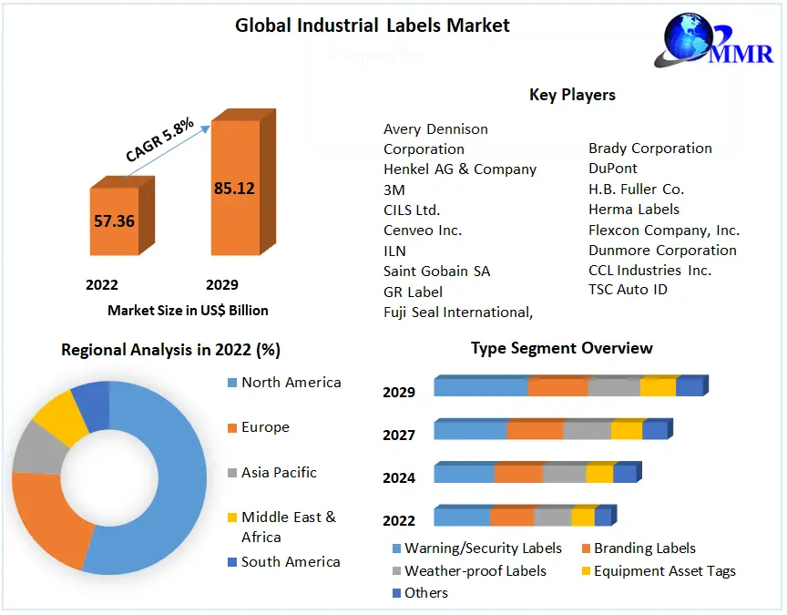Click the Saint Gobain SA entry

(x=438, y=271)
